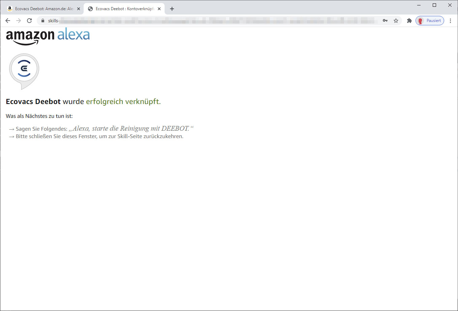Image resolution: width=458 pixels, height=311 pixels.
Task: Open the saved password key icon
Action: pos(385,21)
